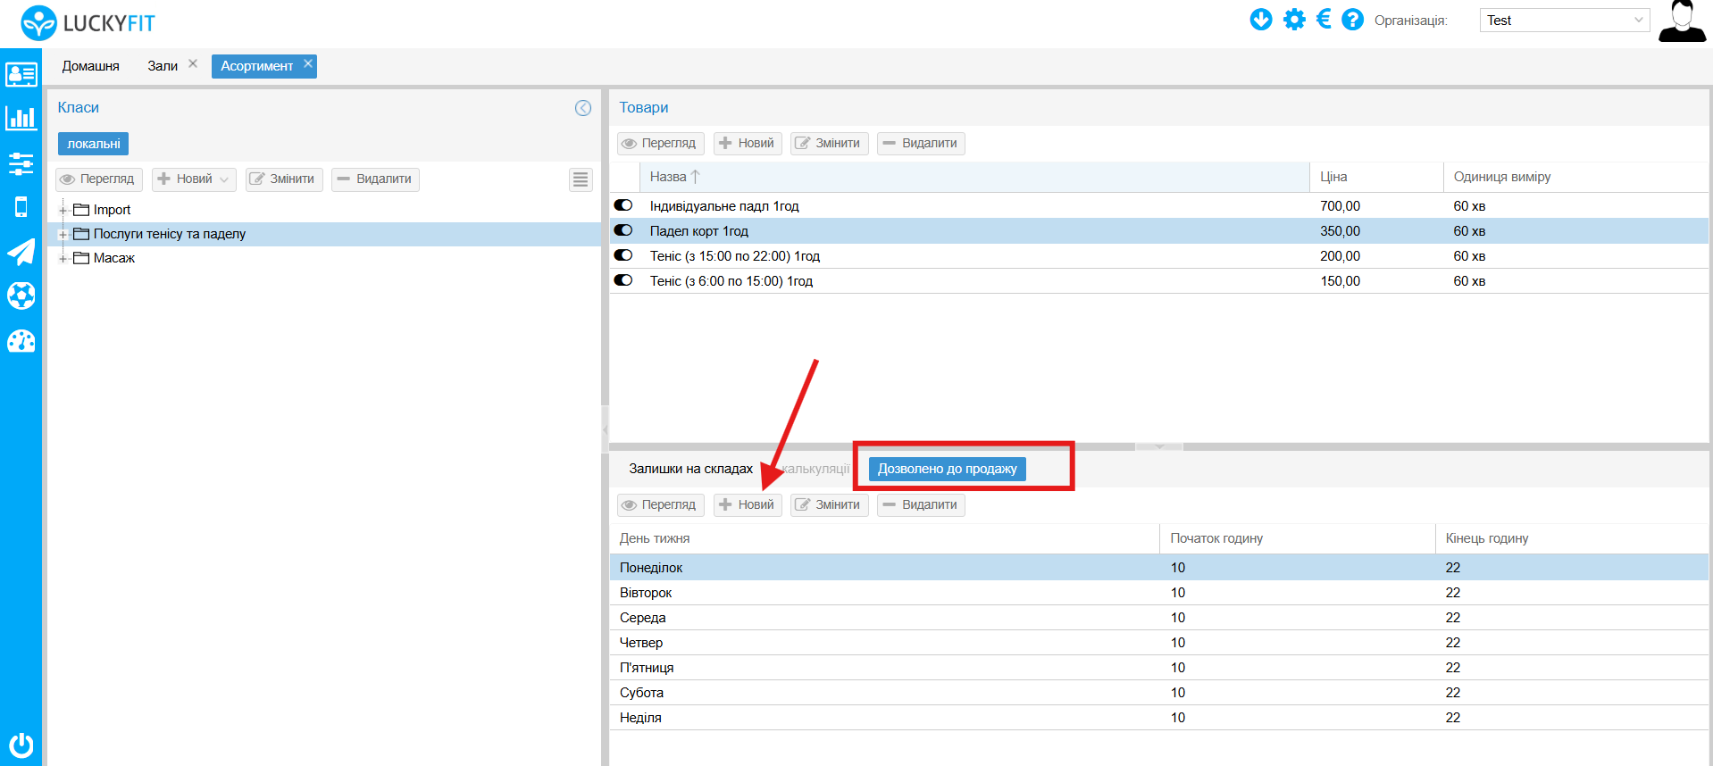Toggle switch for Падел корт 1год
The image size is (1713, 766).
pyautogui.click(x=623, y=230)
